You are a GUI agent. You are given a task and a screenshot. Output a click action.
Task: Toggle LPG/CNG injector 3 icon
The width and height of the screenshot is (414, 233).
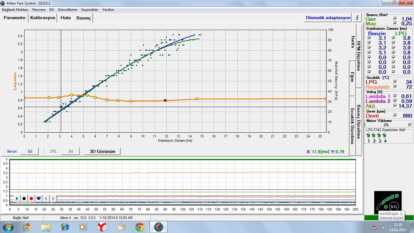pos(379,135)
